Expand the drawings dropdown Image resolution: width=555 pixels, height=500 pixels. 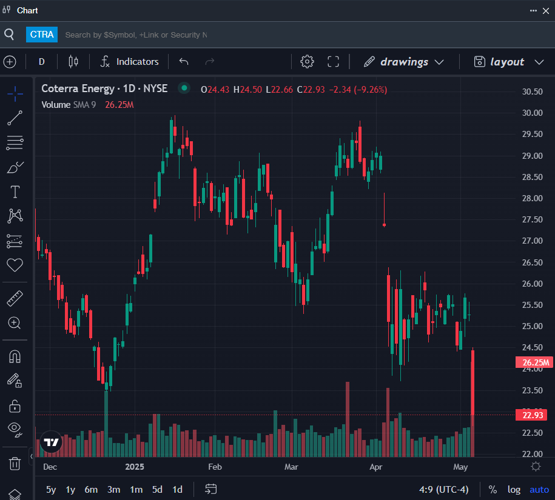(x=404, y=62)
